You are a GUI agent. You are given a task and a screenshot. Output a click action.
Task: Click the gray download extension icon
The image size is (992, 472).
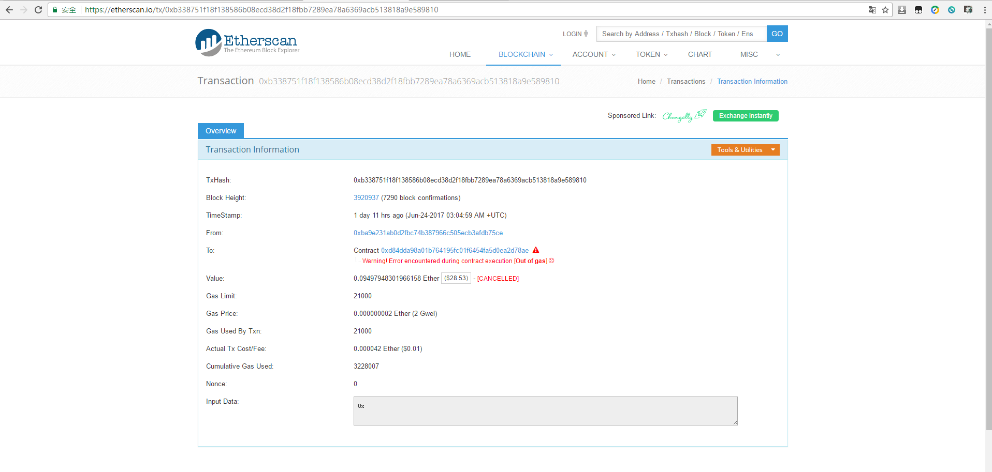click(x=902, y=10)
